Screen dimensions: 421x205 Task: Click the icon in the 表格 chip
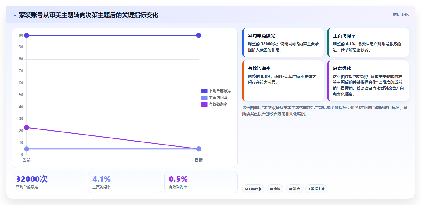click(271, 189)
